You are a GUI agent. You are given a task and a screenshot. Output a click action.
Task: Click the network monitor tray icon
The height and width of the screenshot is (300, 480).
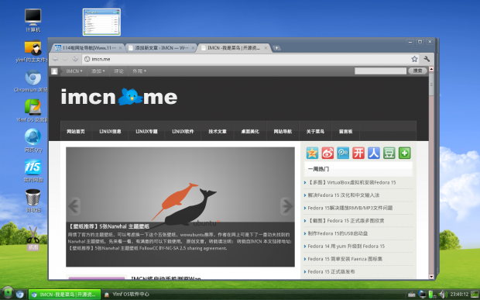pos(422,295)
